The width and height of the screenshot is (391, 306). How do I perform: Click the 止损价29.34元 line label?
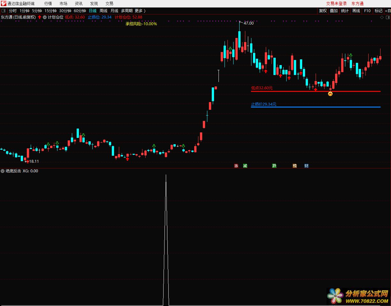tap(264, 104)
